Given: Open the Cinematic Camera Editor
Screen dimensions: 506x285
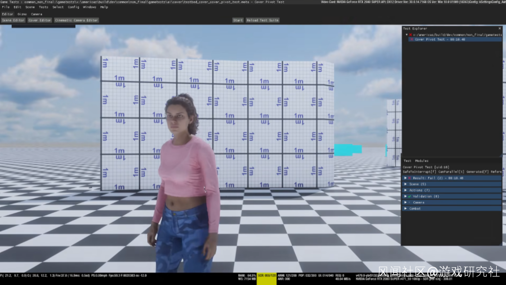Looking at the screenshot, I should point(76,20).
